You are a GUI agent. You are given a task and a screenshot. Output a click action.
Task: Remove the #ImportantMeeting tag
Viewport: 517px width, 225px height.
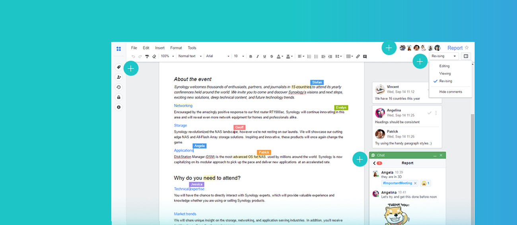(416, 183)
